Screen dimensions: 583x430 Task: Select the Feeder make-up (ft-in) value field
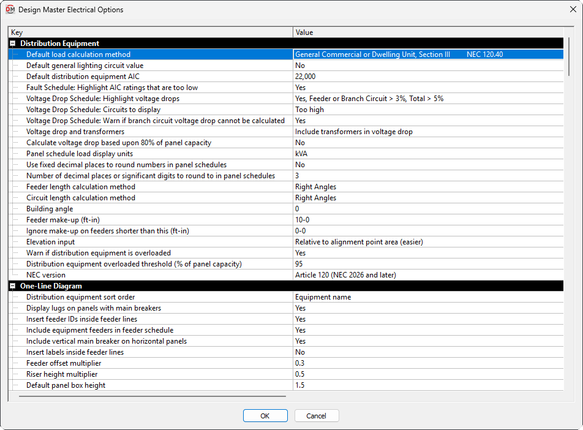tap(427, 220)
